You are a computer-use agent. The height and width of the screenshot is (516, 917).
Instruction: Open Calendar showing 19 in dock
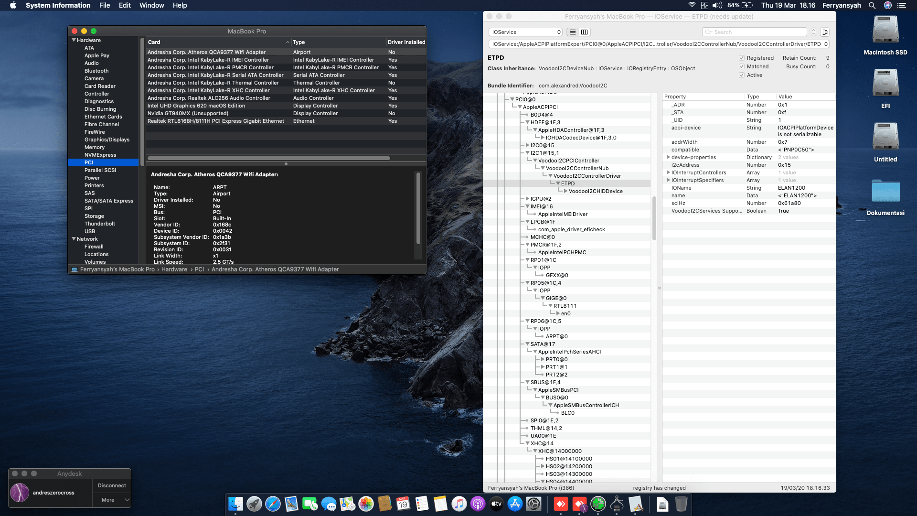(x=403, y=504)
